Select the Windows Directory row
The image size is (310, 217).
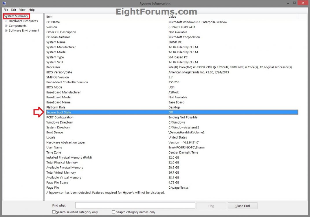click(172, 122)
